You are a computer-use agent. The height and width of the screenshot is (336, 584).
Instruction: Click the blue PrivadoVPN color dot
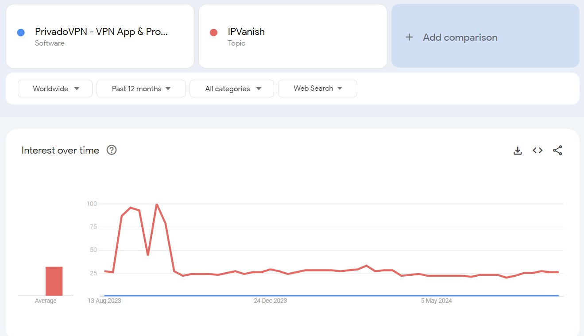tap(21, 32)
